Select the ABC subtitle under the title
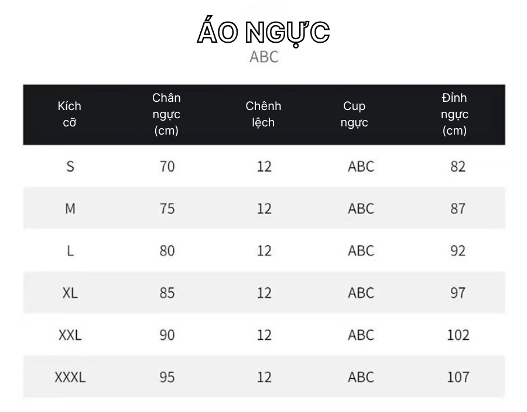 [264, 57]
